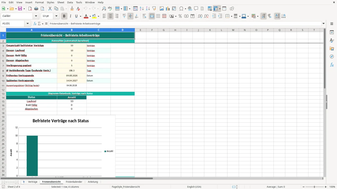
Task: Insert image icon
Action: (161, 9)
